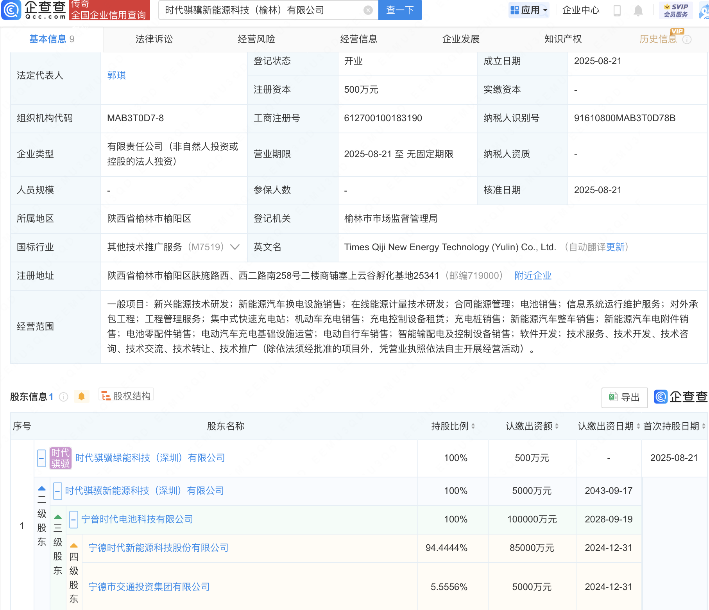Open 宁普时代电池科技有限公司 link
This screenshot has height=610, width=709.
(137, 519)
